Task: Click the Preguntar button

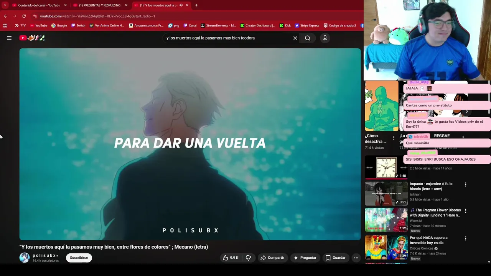Action: [305, 258]
